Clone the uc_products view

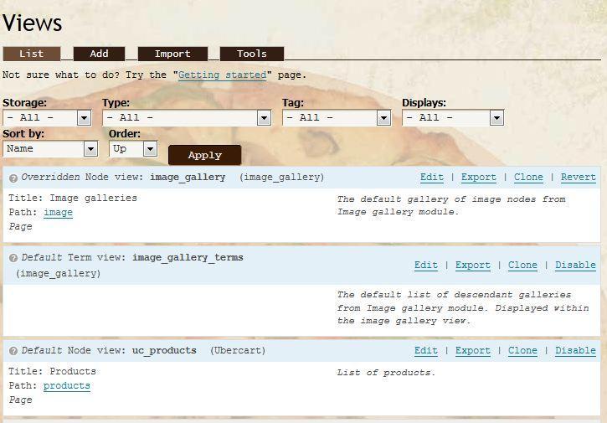tap(522, 351)
